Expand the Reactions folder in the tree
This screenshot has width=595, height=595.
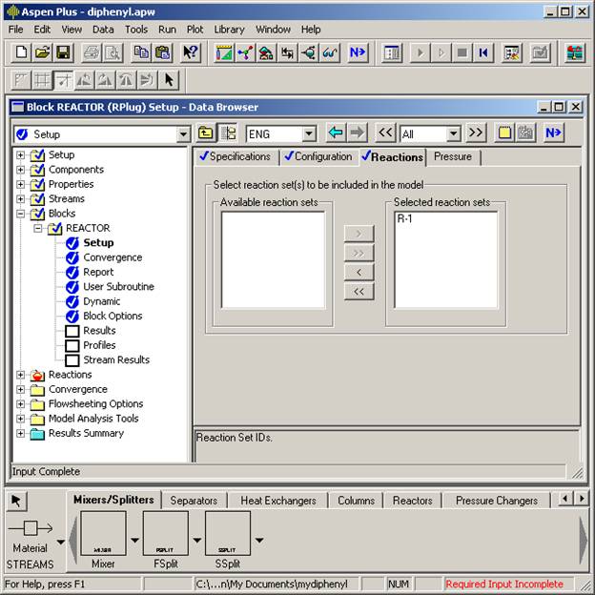pos(21,375)
